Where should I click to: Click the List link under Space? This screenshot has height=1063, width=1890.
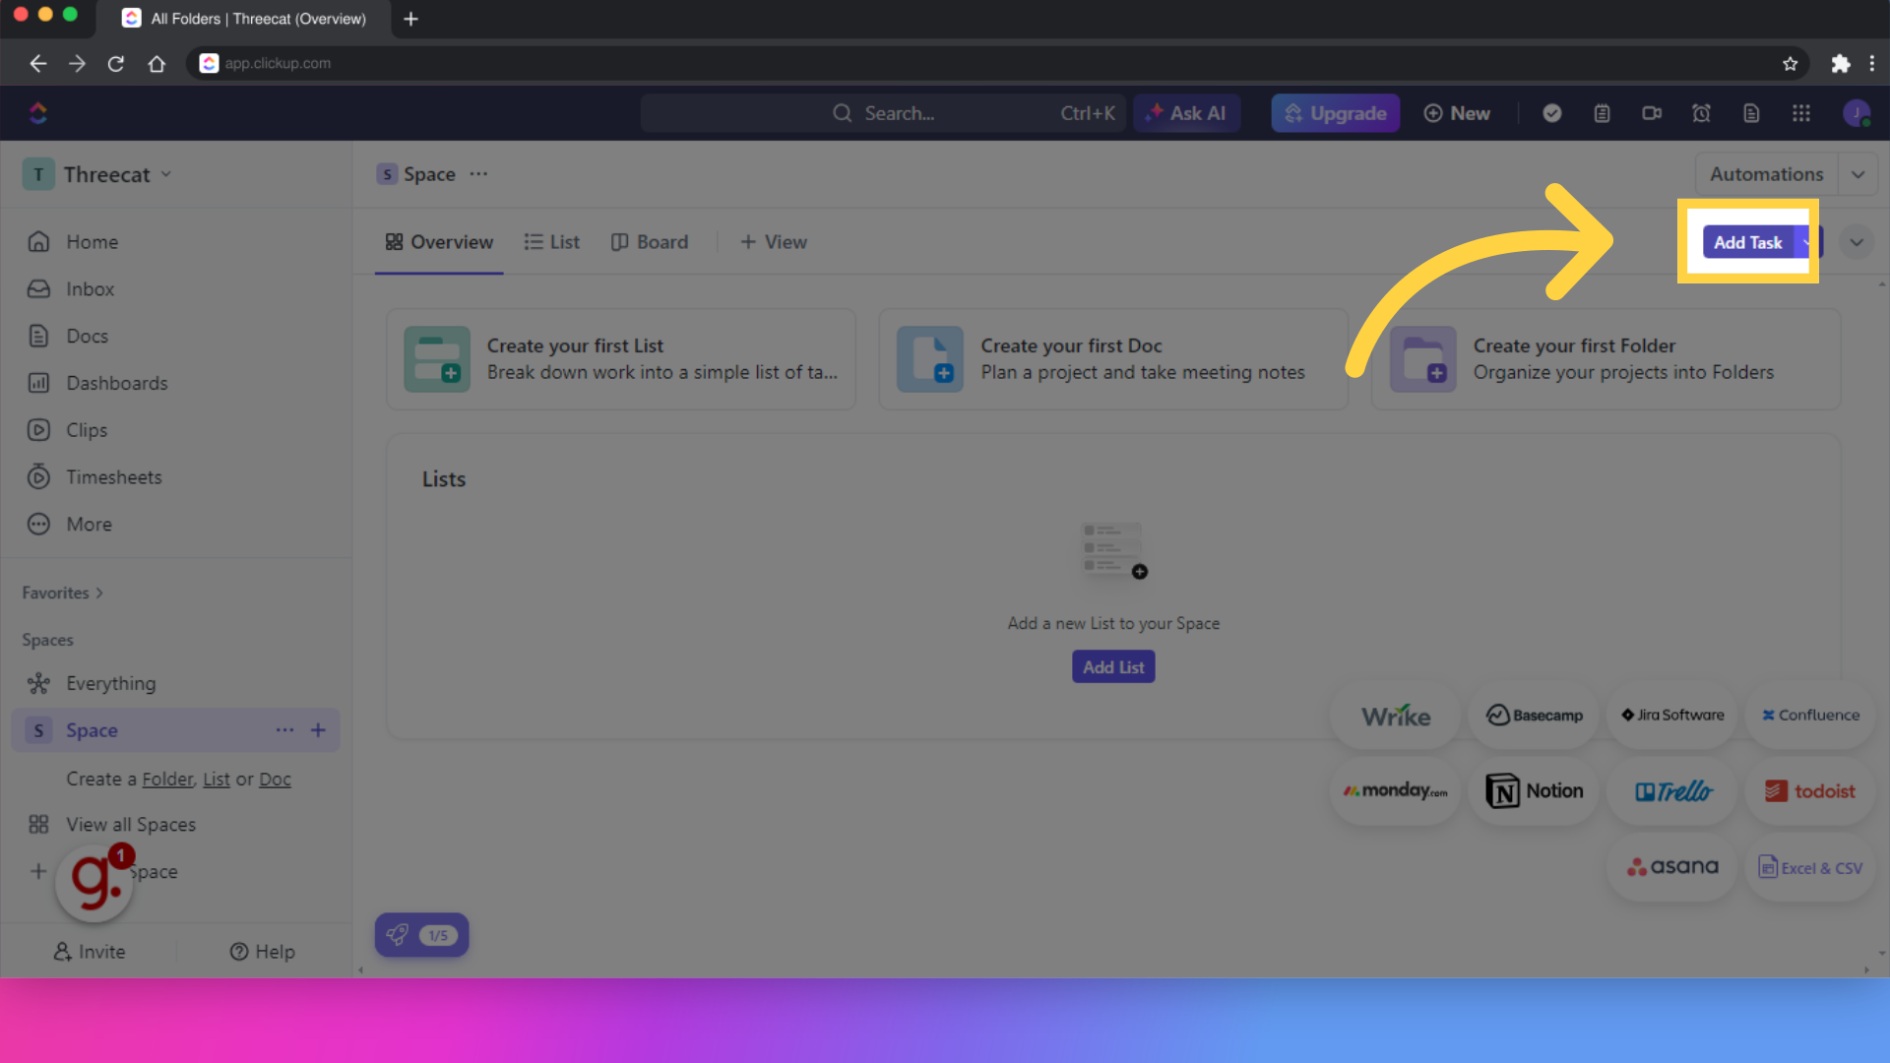point(216,780)
